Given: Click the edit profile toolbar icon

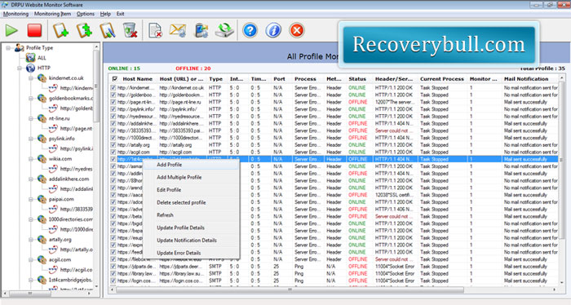Looking at the screenshot, I should (108, 30).
